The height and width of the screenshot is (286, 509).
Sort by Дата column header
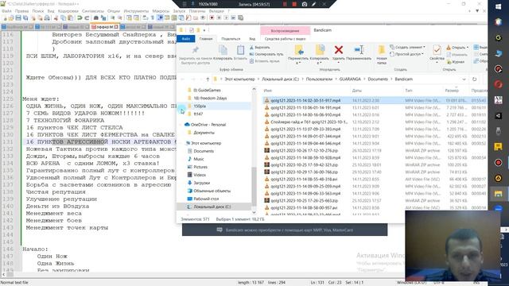coord(357,91)
